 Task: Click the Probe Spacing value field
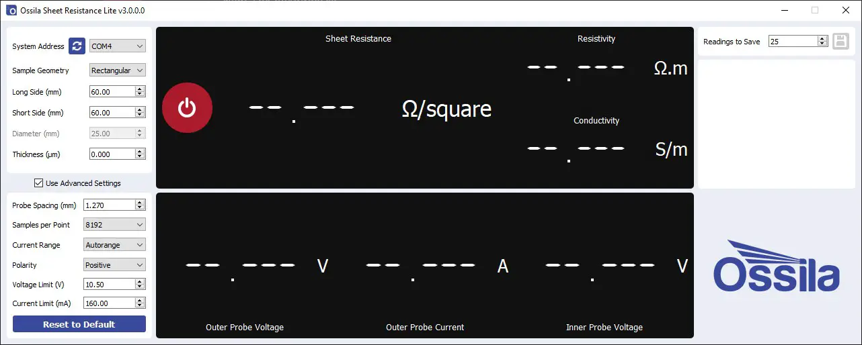click(x=109, y=205)
